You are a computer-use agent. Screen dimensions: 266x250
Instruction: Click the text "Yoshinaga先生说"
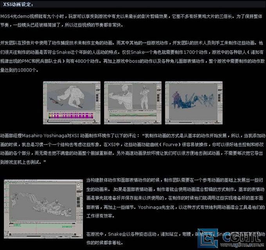[x=156, y=207]
